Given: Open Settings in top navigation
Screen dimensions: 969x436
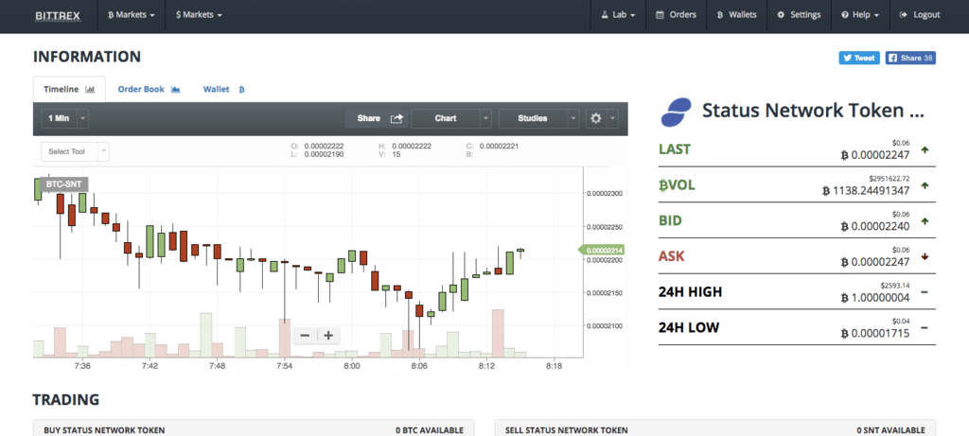Looking at the screenshot, I should click(799, 15).
